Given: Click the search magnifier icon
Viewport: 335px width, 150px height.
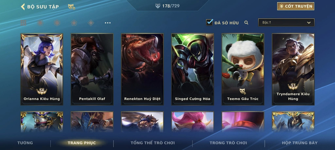Looking at the screenshot, I should pyautogui.click(x=246, y=23).
